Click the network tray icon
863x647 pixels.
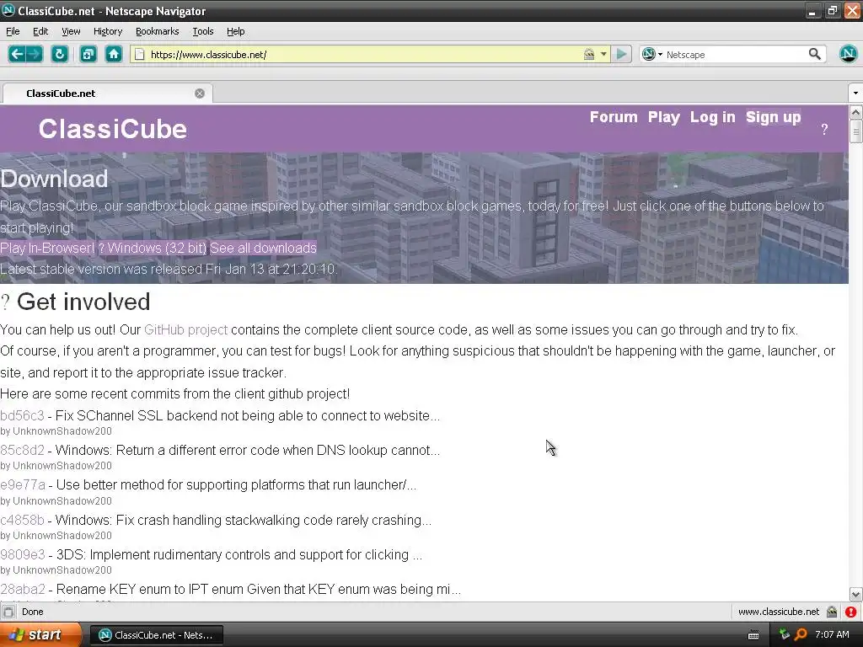785,634
